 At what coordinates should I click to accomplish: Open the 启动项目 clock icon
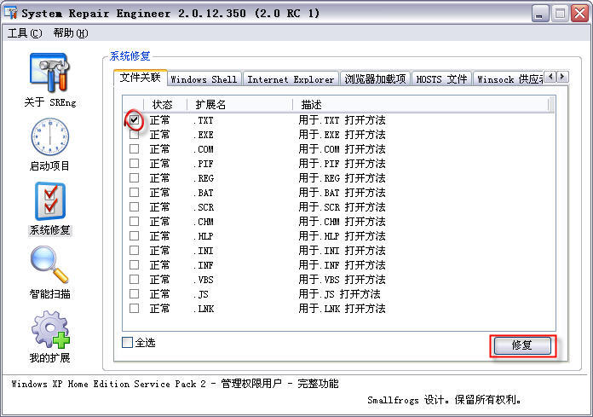tap(49, 136)
